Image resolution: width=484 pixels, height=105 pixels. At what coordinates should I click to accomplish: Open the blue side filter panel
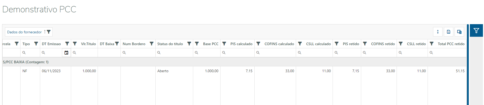(476, 31)
